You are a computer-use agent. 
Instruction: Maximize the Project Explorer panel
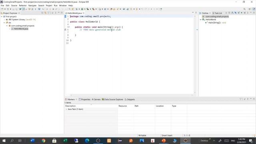[62, 13]
